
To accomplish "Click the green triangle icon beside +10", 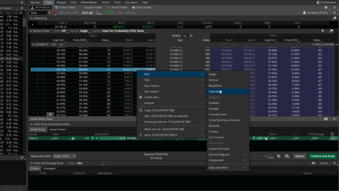I will 73,138.
